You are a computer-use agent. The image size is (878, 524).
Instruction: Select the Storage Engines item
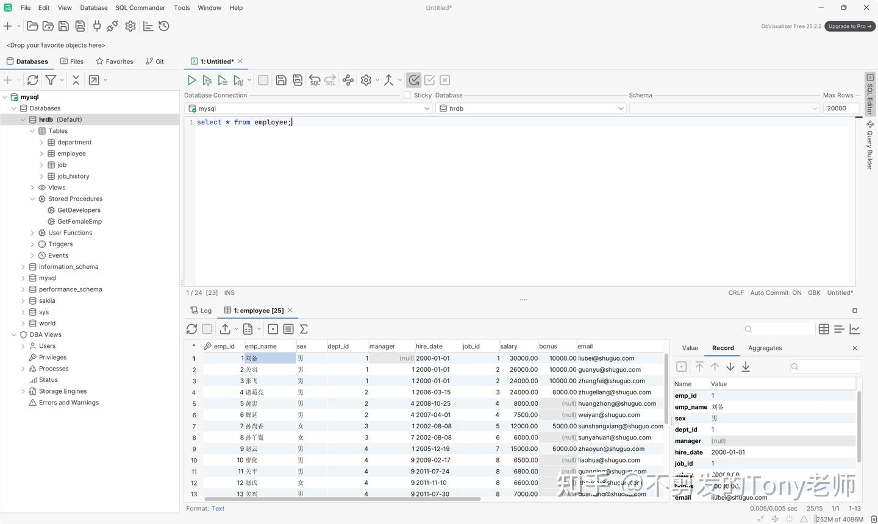63,391
